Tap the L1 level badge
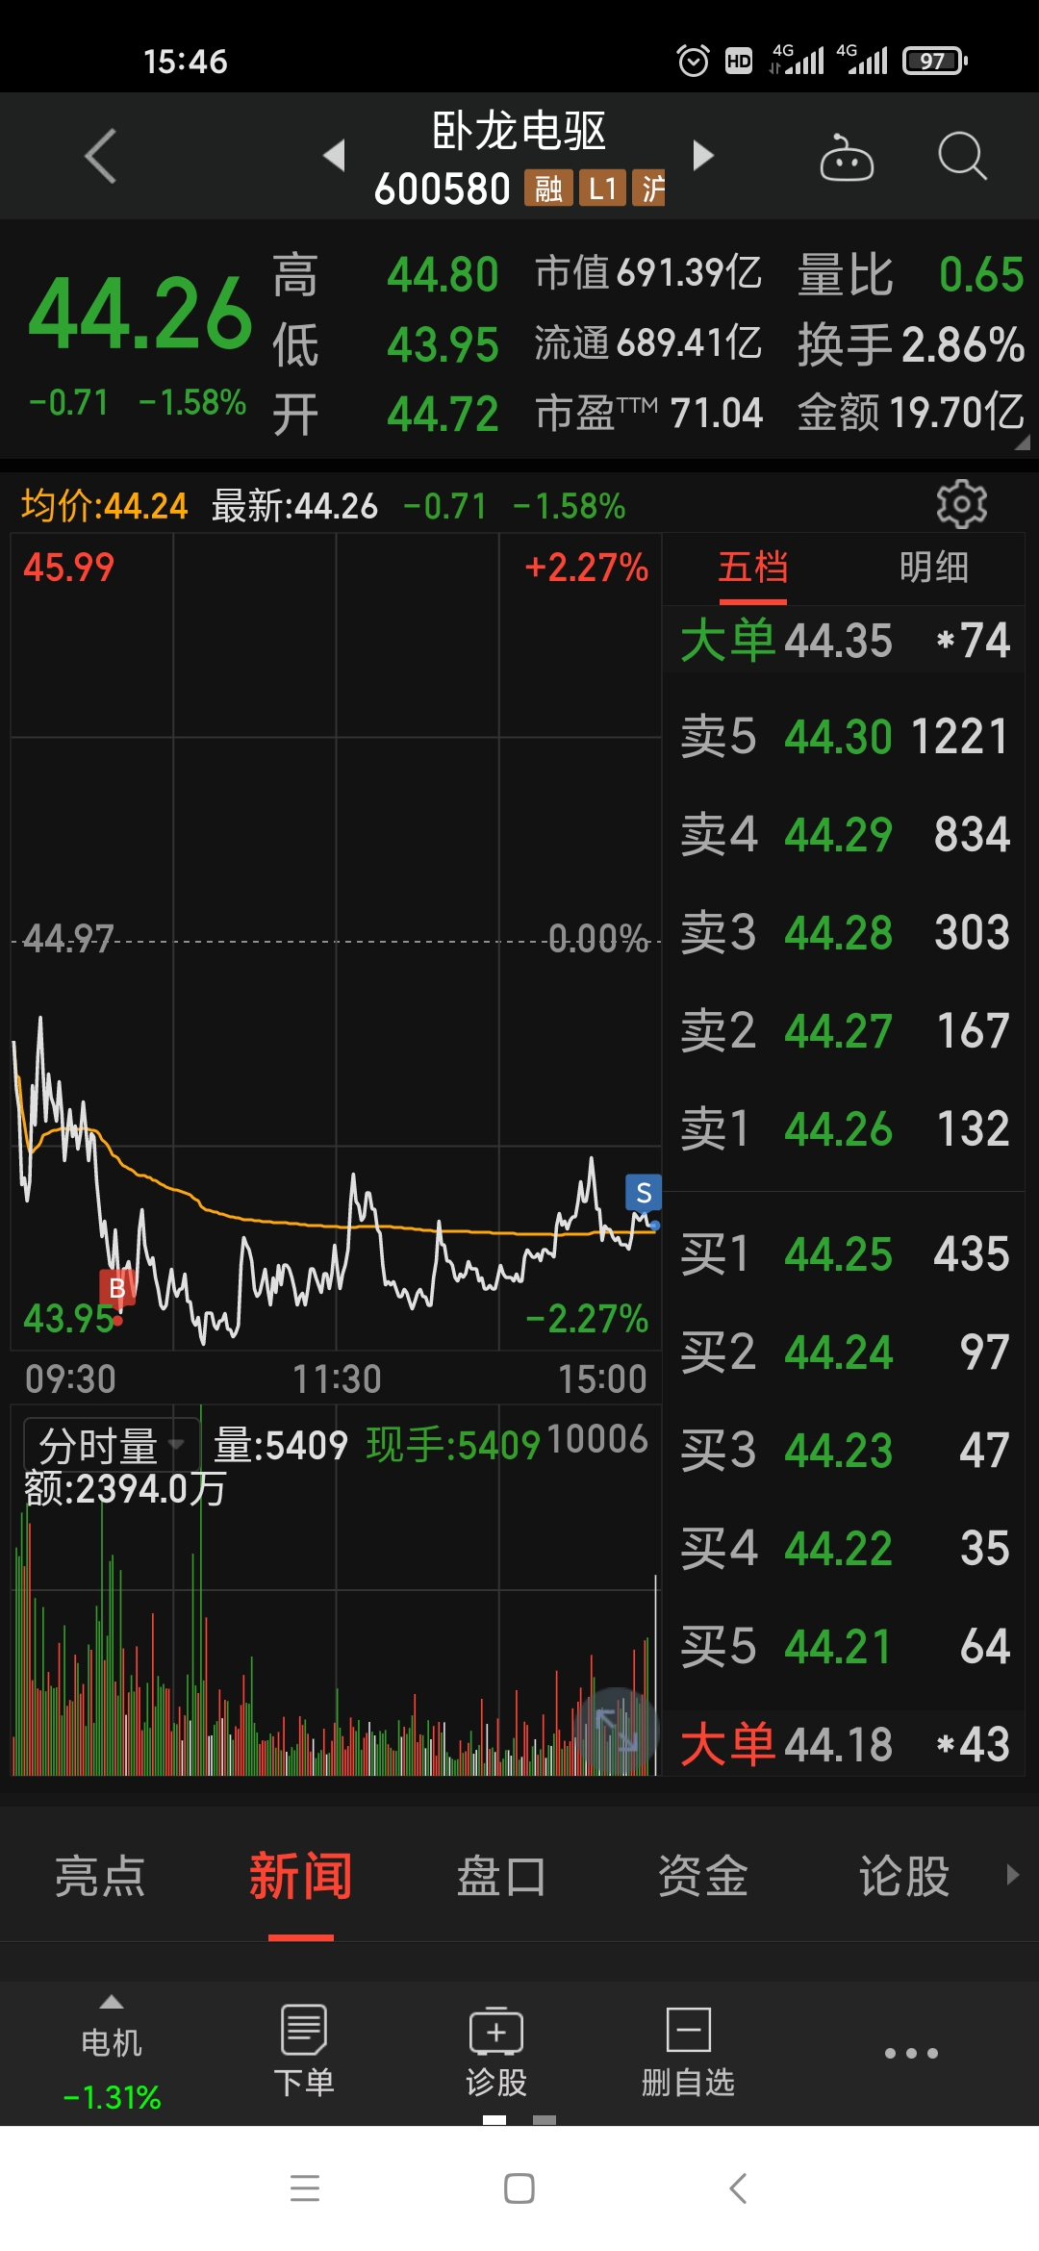The height and width of the screenshot is (2251, 1039). [x=602, y=189]
